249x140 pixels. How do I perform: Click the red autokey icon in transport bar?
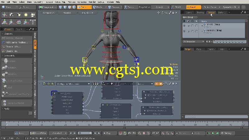(120, 133)
